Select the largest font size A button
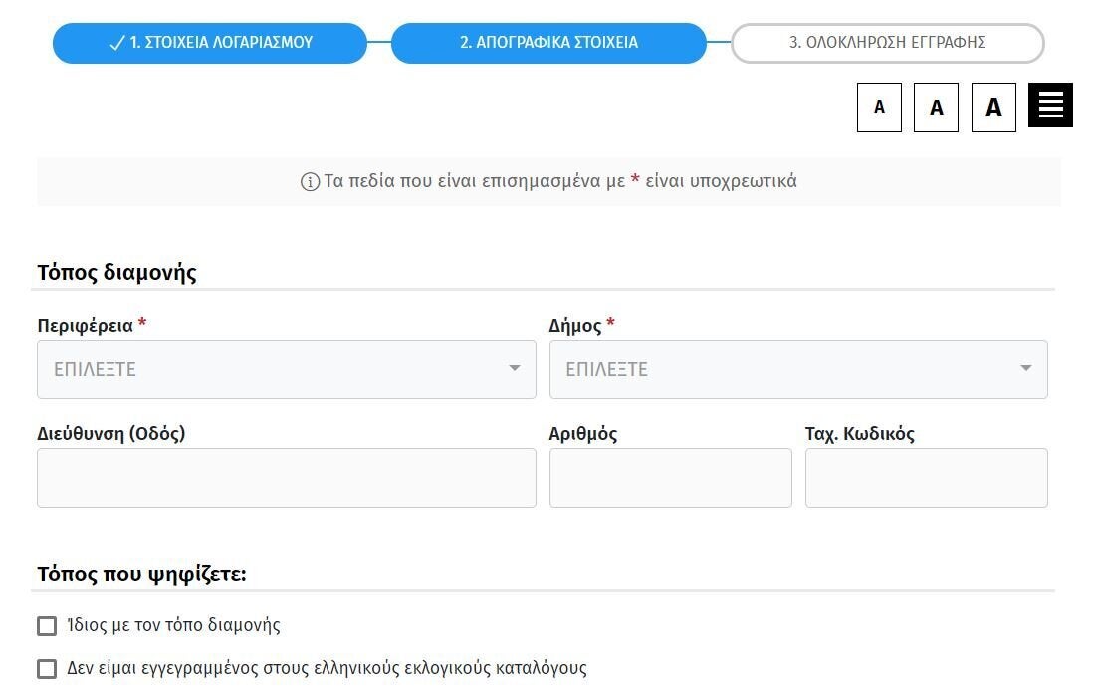This screenshot has width=1094, height=691. pos(993,108)
